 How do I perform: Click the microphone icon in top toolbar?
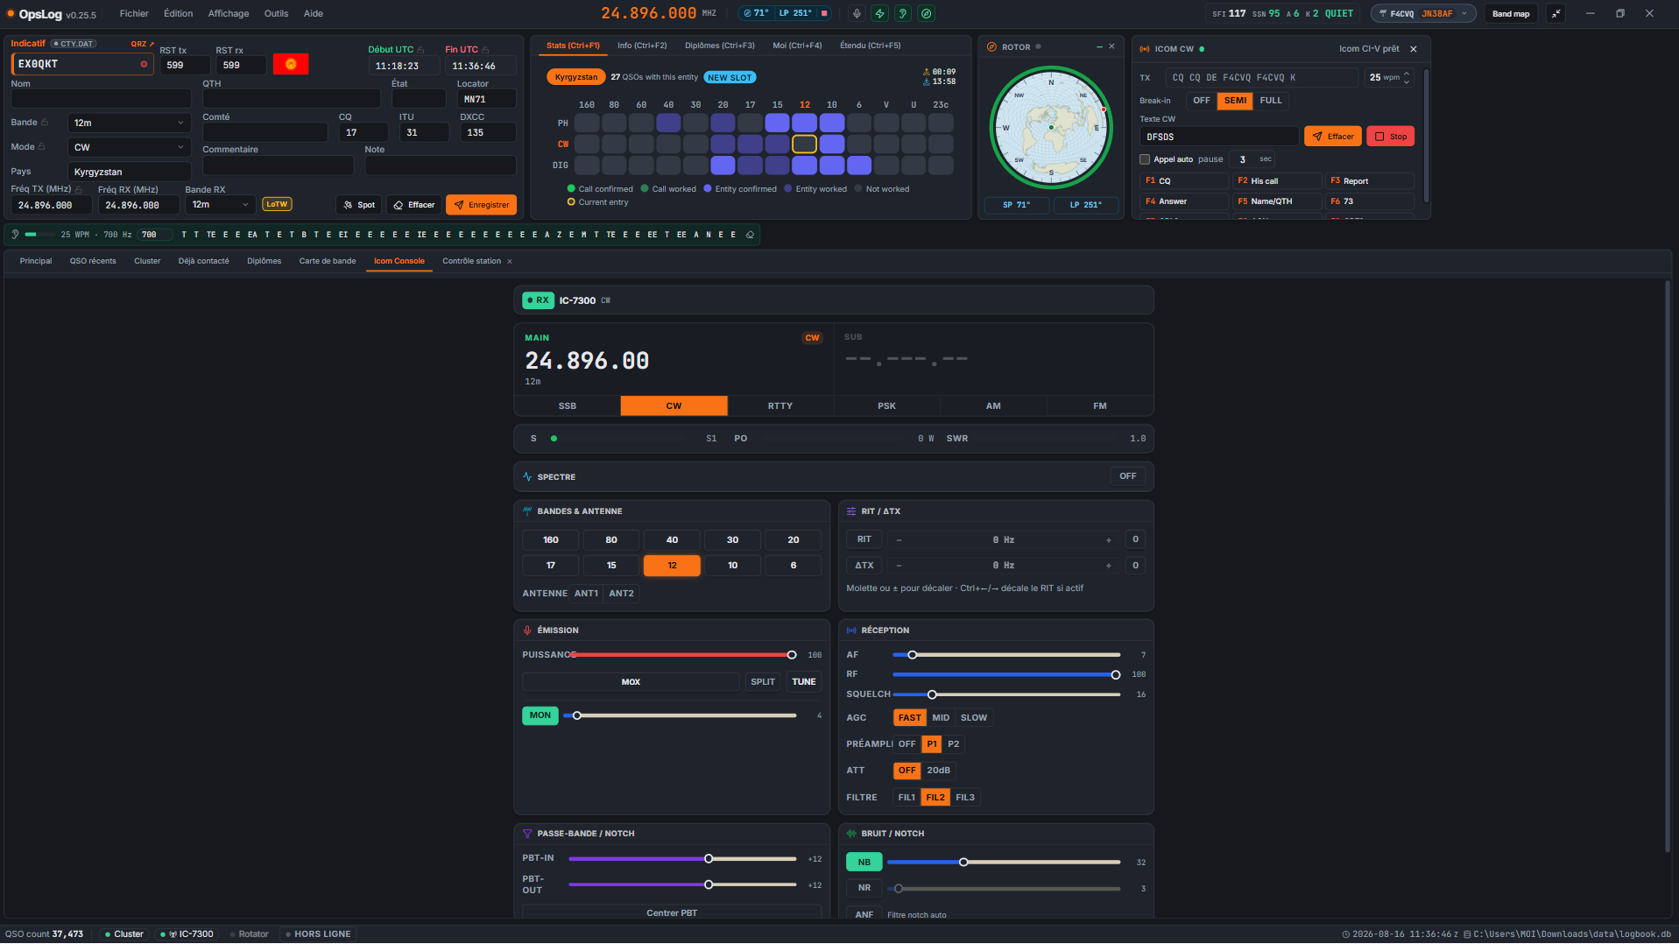(x=857, y=13)
